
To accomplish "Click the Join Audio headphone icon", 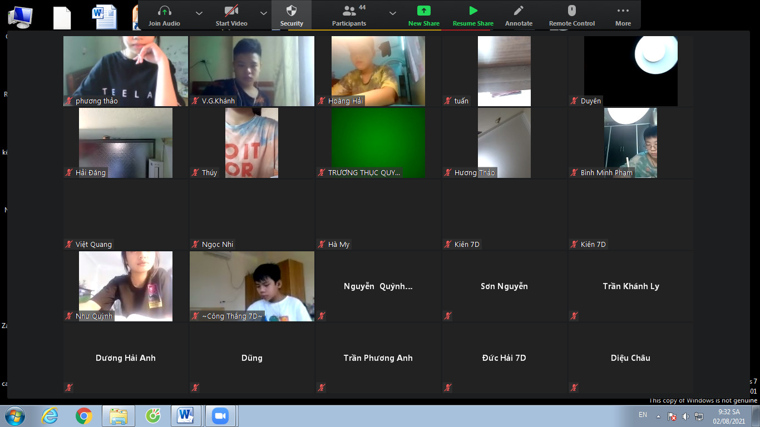I will [x=164, y=11].
